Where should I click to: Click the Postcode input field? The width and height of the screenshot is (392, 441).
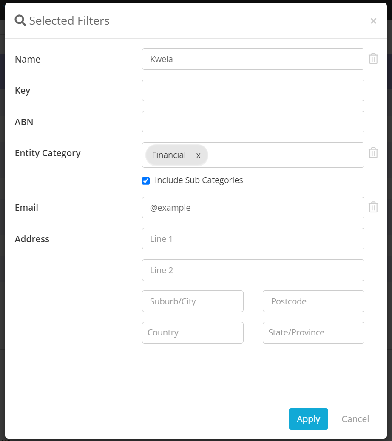coord(313,301)
